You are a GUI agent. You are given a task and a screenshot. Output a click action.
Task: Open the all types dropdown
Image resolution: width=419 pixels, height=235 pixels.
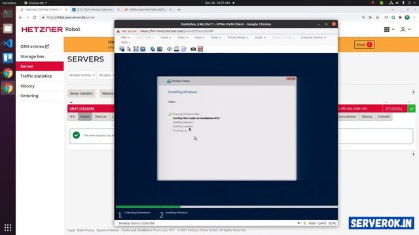pyautogui.click(x=106, y=75)
